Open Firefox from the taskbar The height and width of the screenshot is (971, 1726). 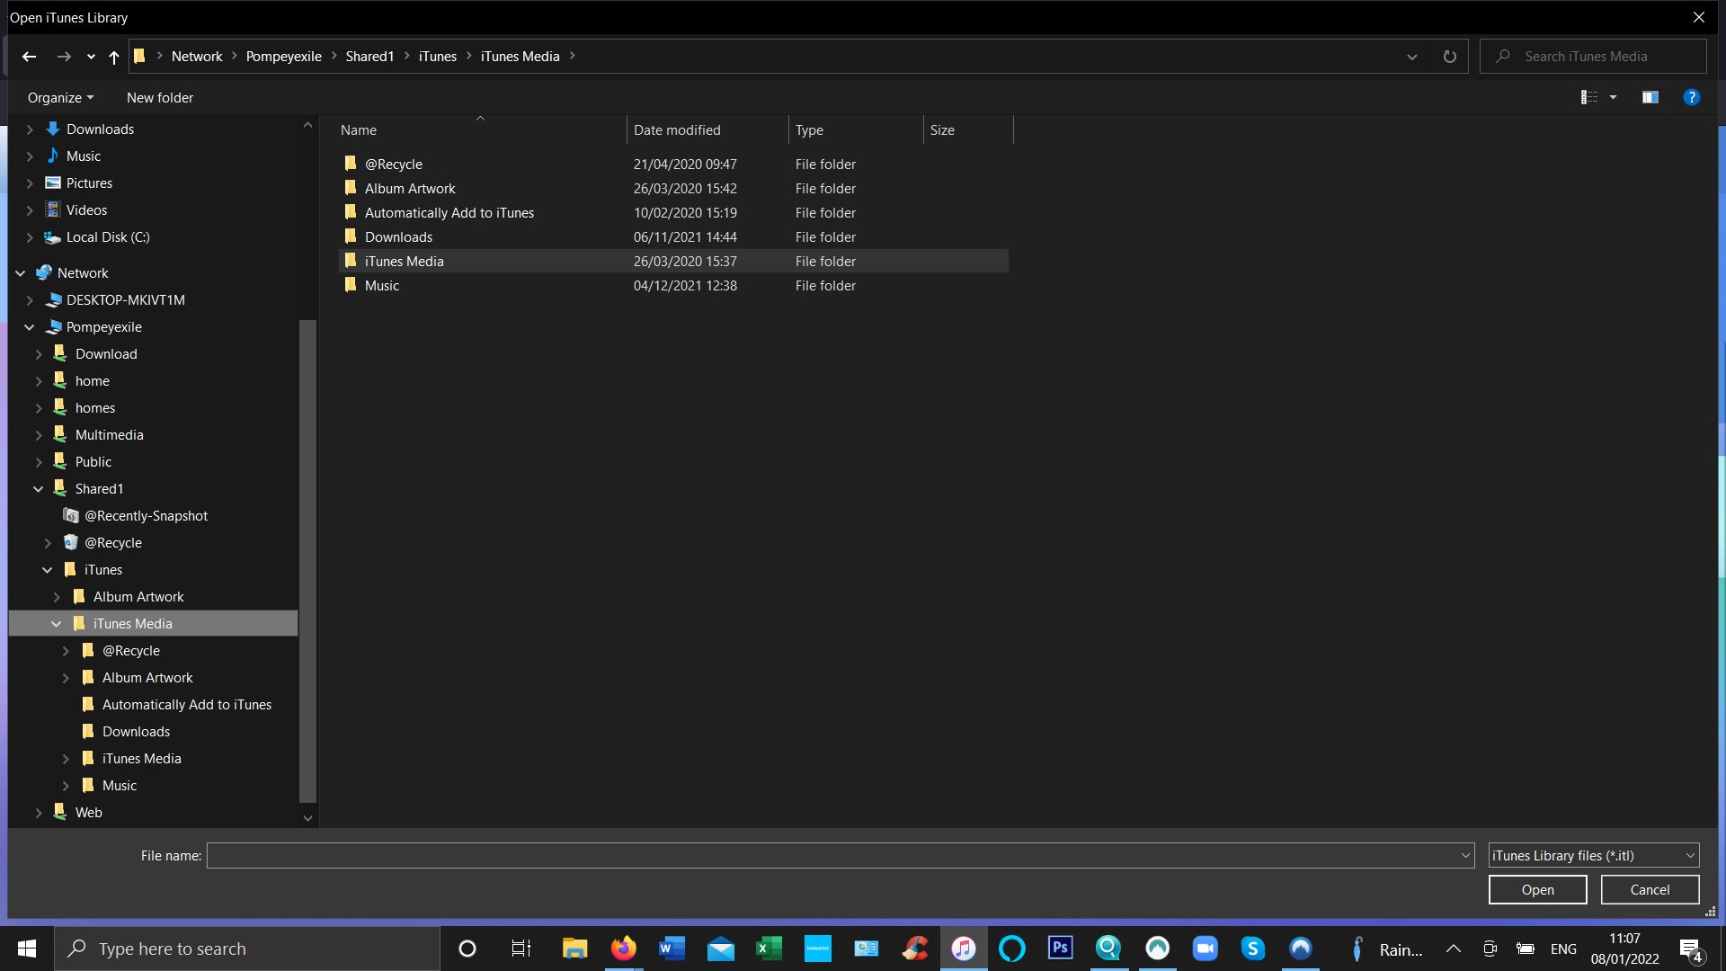pyautogui.click(x=623, y=948)
